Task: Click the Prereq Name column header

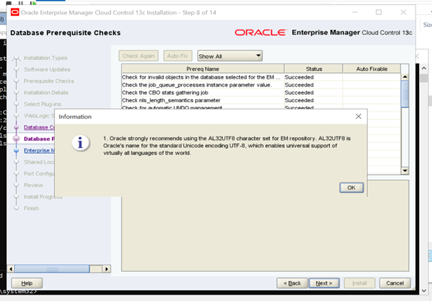Action: point(202,69)
